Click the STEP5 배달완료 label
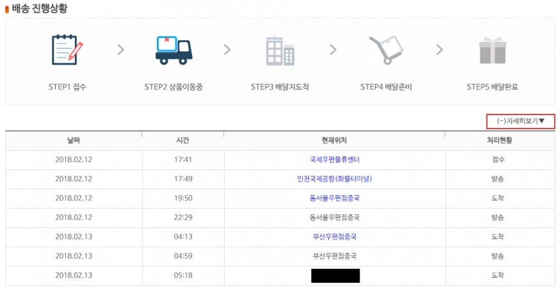Screen dimensions: 560x291 [x=492, y=87]
